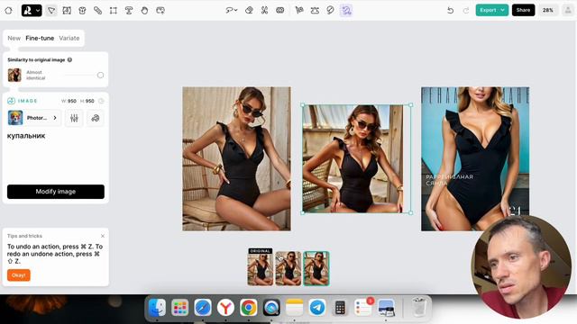Click the Share button

click(523, 10)
